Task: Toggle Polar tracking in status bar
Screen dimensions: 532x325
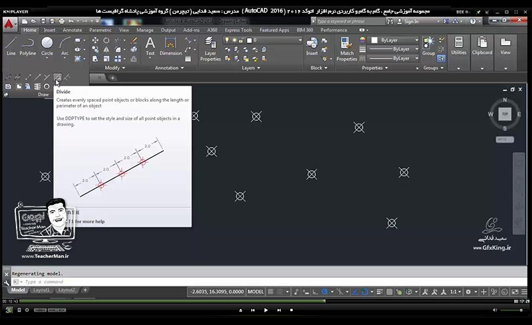Action: click(325, 292)
